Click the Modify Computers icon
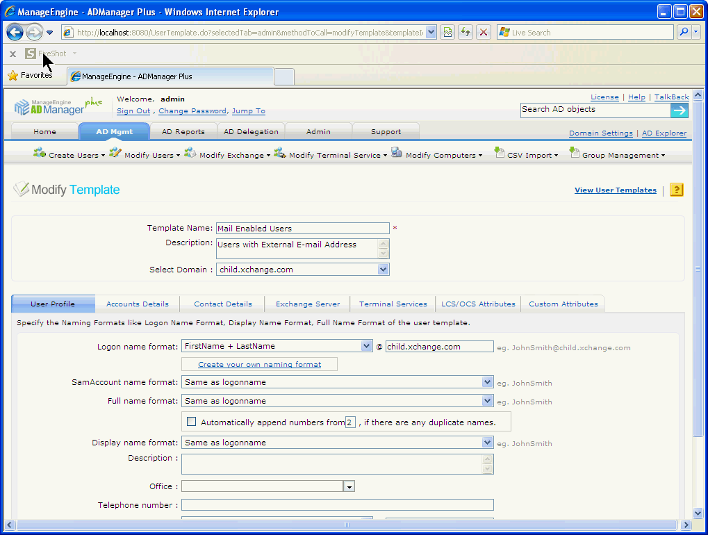The width and height of the screenshot is (708, 535). (x=397, y=153)
